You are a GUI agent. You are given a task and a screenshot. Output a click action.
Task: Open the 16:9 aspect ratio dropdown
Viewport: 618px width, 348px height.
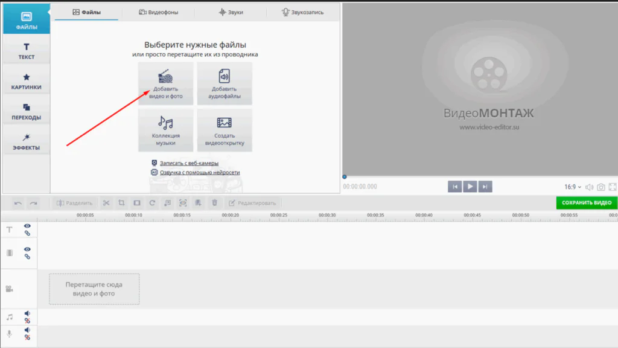coord(573,187)
